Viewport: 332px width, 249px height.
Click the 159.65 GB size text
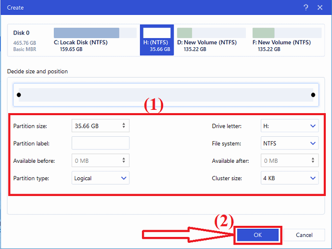(x=71, y=49)
